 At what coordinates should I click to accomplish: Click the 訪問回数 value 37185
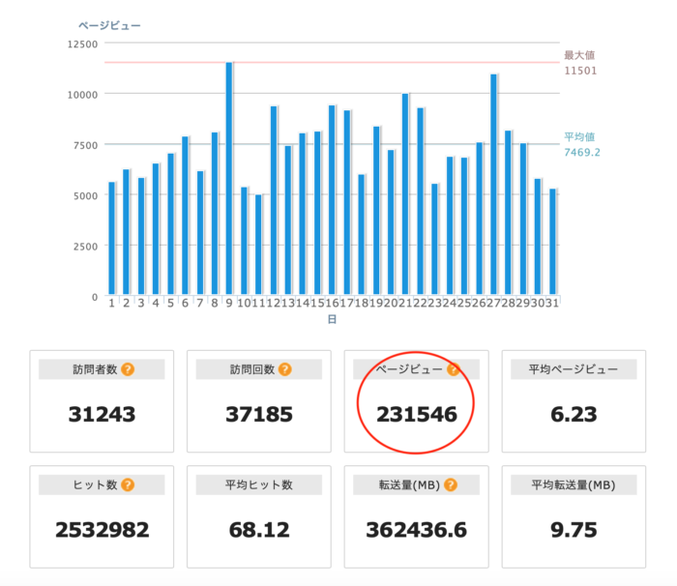pyautogui.click(x=259, y=415)
